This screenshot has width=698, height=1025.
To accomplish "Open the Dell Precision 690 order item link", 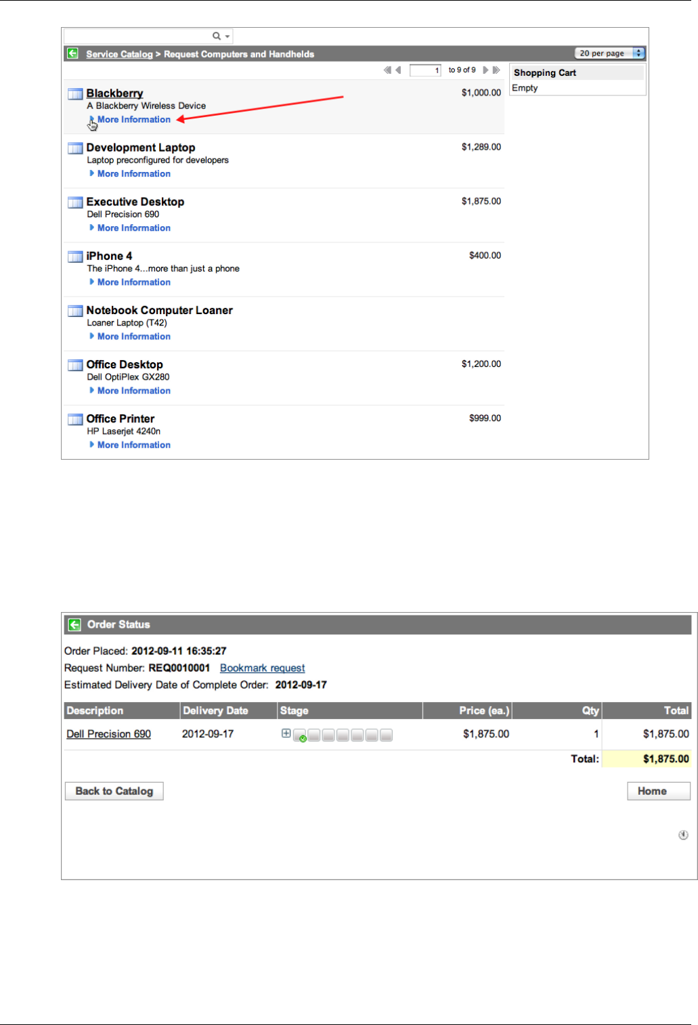I will click(x=108, y=734).
